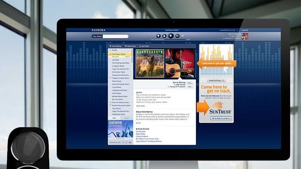
Task: Click the mobile phone device icon
Action: 123,142
